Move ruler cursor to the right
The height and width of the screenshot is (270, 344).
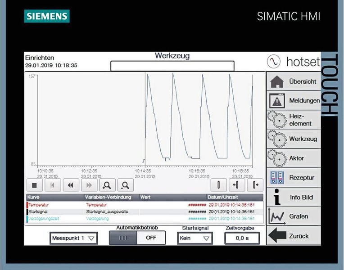click(255, 185)
